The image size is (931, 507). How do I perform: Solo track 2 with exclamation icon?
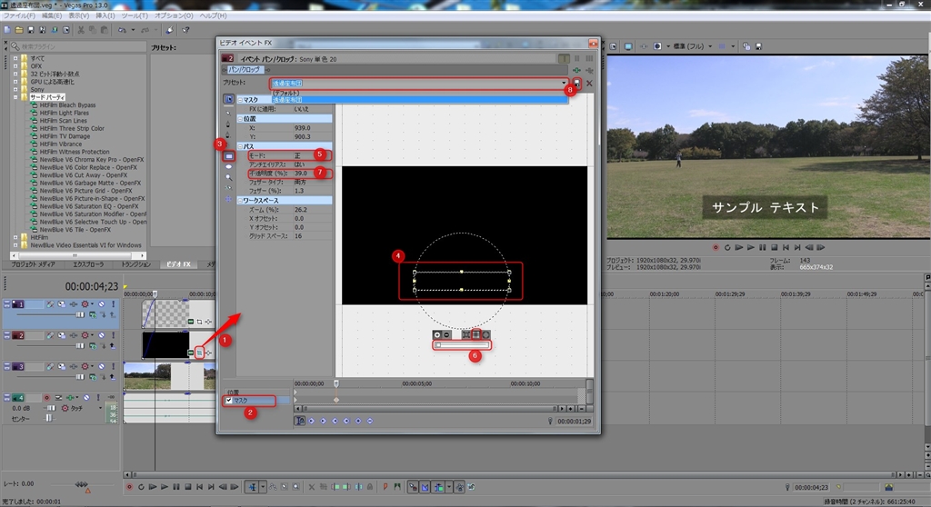point(113,335)
